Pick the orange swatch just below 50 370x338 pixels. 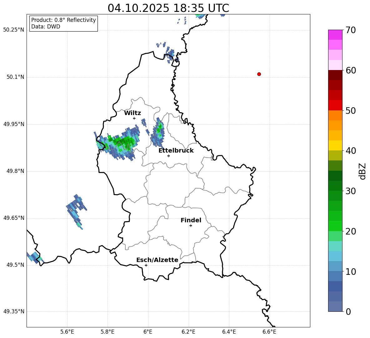[335, 115]
